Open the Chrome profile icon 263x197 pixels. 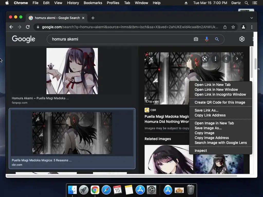tap(243, 27)
